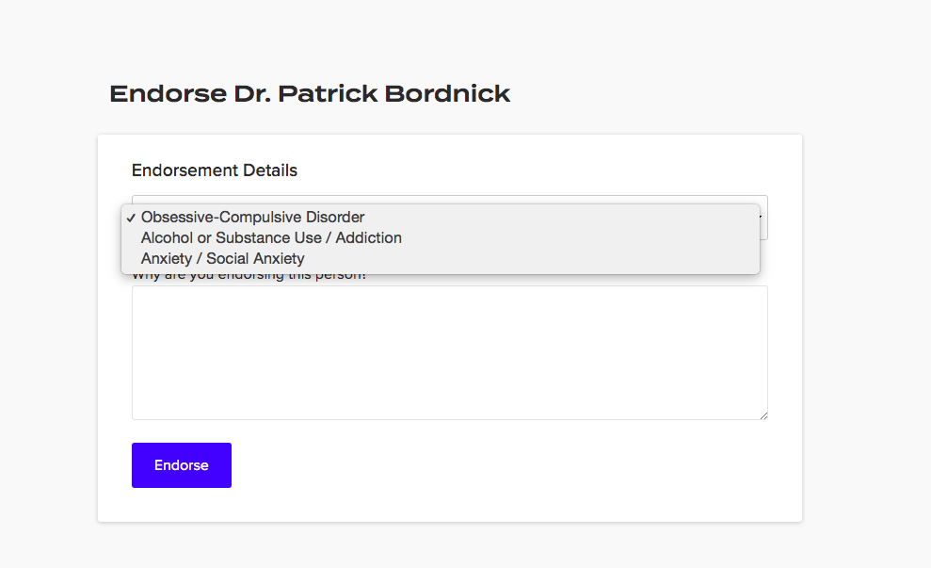Click the words Social Anxiety in the list
This screenshot has width=931, height=568.
255,258
